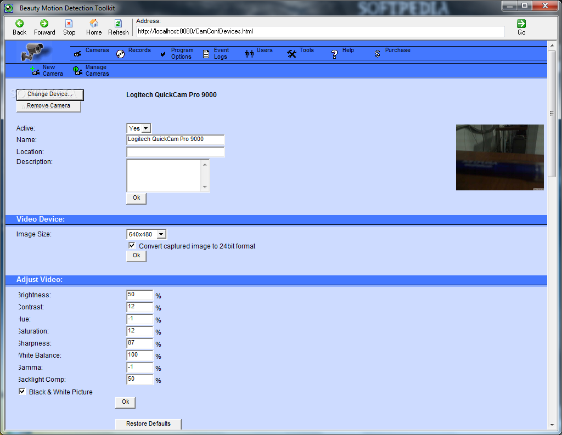Click the Hue value field
The image size is (562, 435).
[140, 319]
